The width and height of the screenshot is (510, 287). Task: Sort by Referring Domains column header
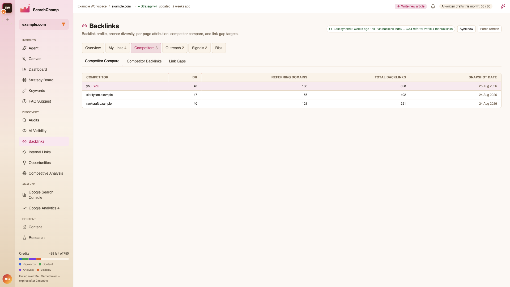click(x=289, y=77)
